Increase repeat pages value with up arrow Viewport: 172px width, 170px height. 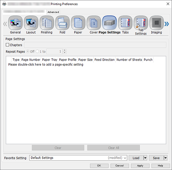[x=65, y=50]
